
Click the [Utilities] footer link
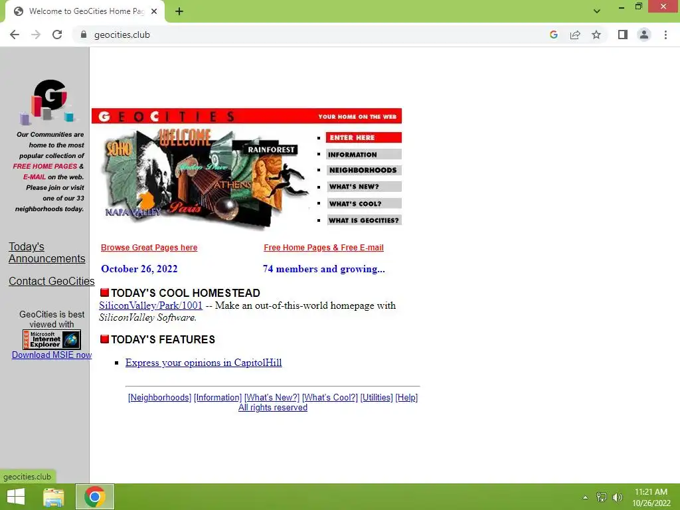click(x=377, y=397)
